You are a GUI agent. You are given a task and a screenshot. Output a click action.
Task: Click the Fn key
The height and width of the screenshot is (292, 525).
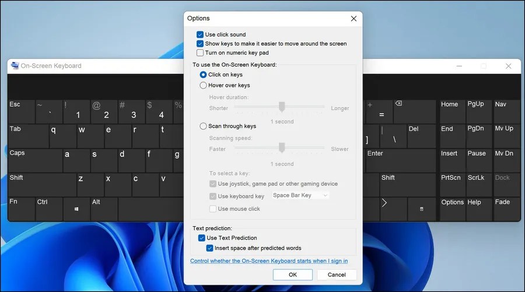pyautogui.click(x=22, y=209)
